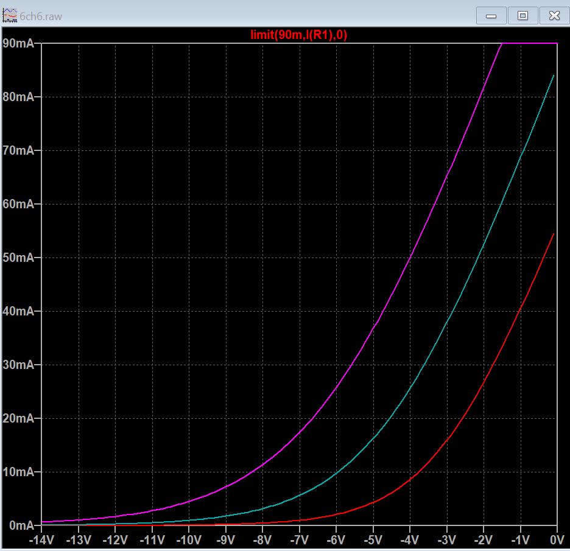Click the 70mA vertical axis label
Image resolution: width=570 pixels, height=551 pixels.
[x=18, y=150]
